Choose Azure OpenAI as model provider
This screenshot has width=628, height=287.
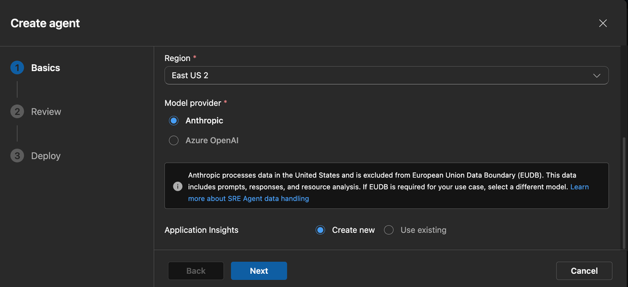coord(174,141)
